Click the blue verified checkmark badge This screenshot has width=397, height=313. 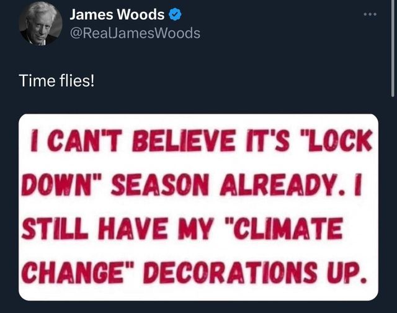[175, 14]
